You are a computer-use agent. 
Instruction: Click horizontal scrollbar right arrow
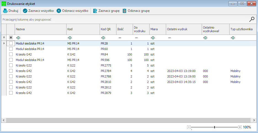(x=254, y=120)
